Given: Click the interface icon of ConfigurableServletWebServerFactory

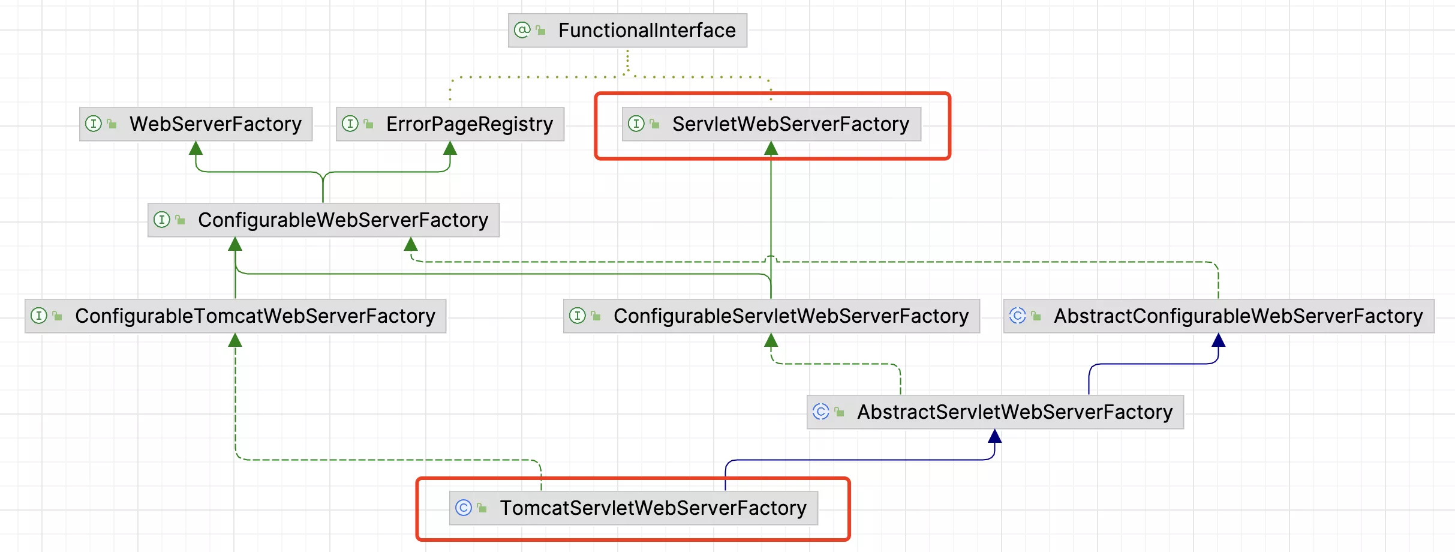Looking at the screenshot, I should [578, 316].
